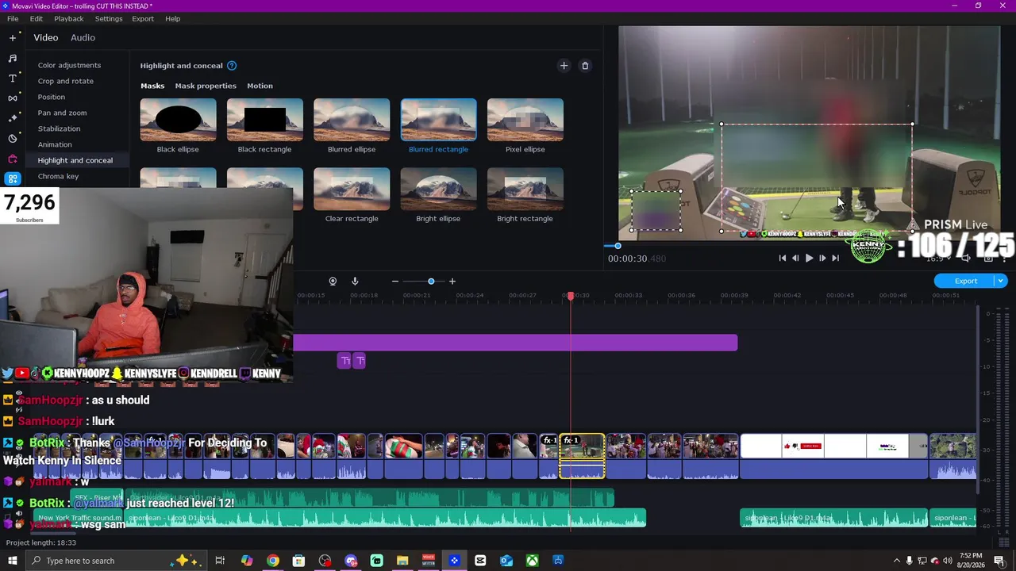Open the Import files panel (plus icon)
1016x571 pixels.
click(x=13, y=37)
